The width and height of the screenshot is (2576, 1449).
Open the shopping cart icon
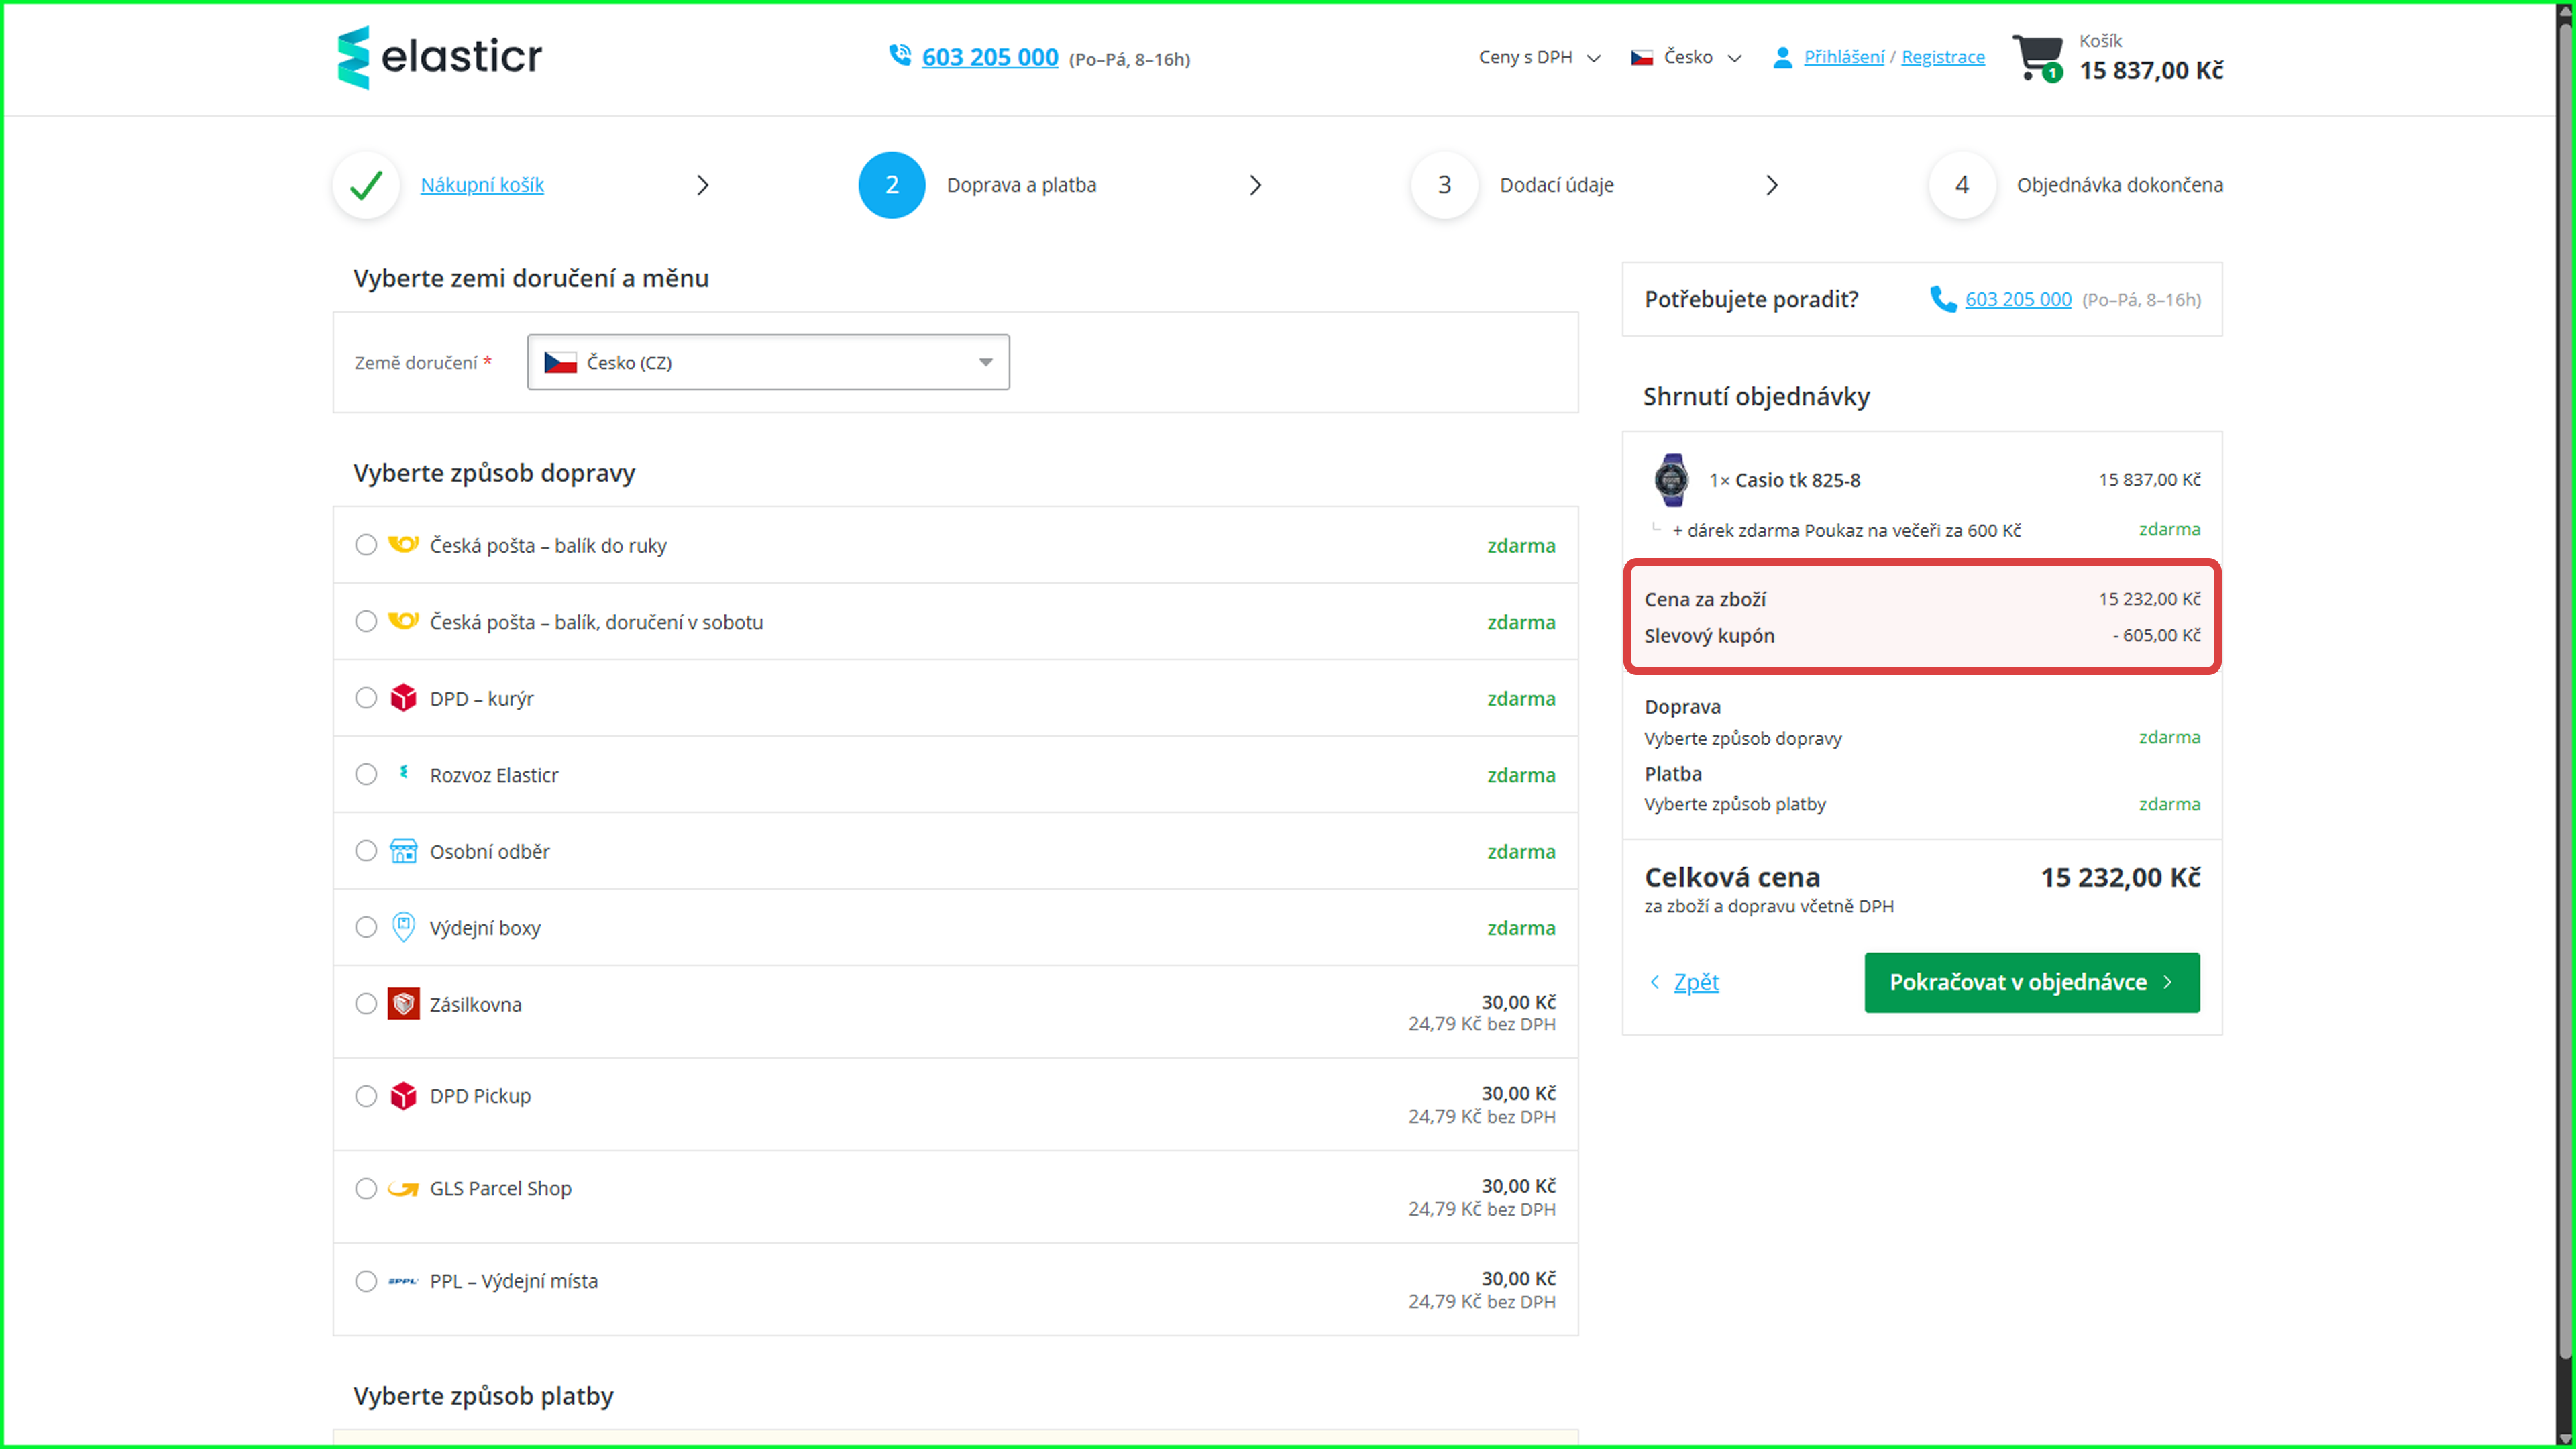[2036, 57]
